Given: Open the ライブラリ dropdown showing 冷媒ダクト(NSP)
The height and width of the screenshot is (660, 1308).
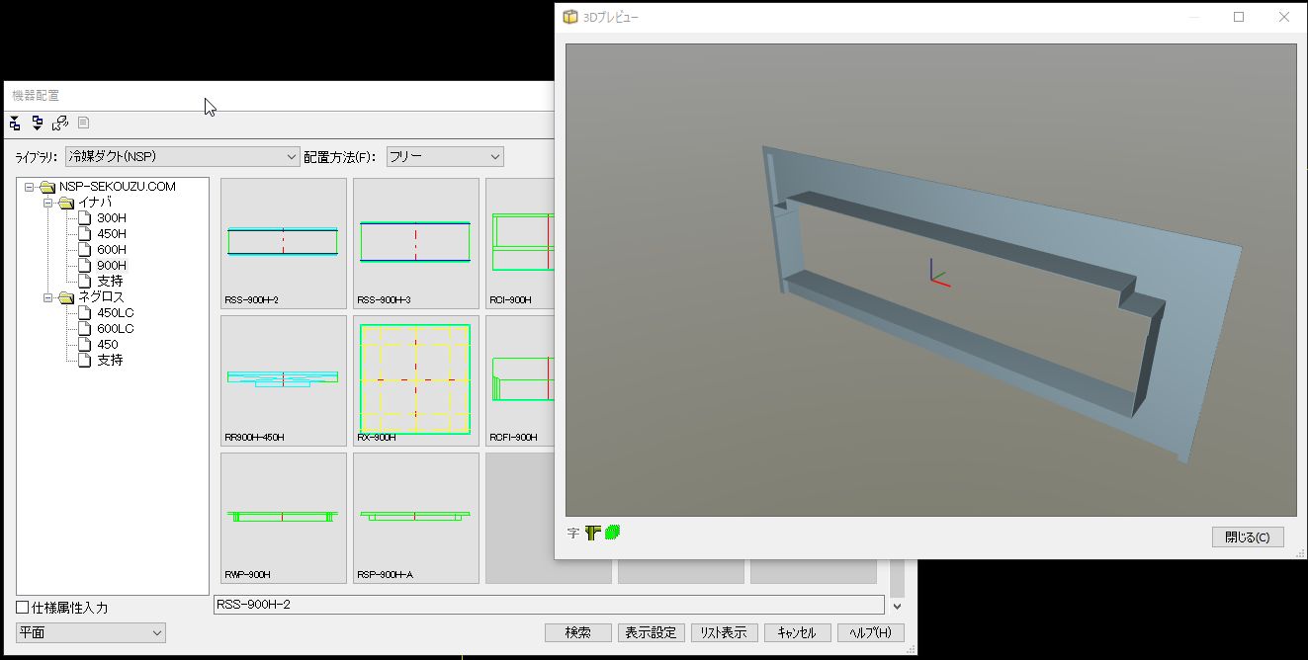Looking at the screenshot, I should pos(182,157).
